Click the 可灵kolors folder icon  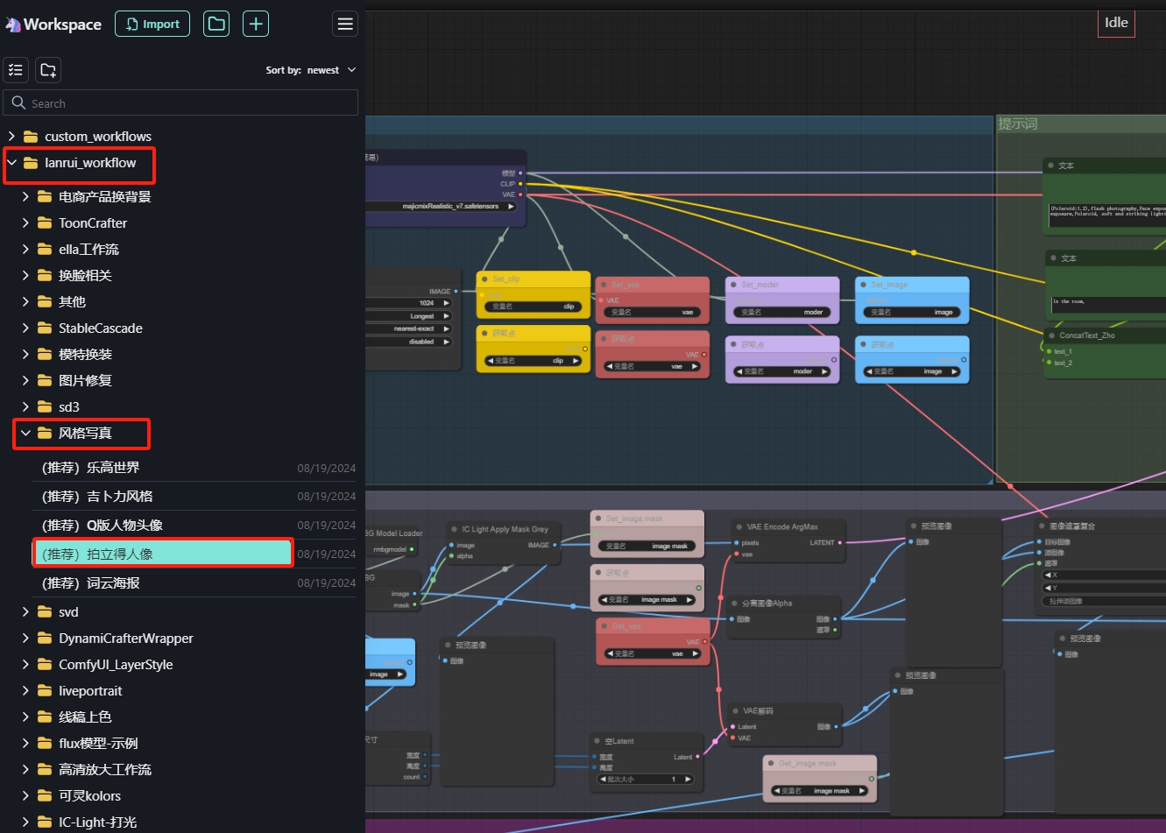click(45, 795)
